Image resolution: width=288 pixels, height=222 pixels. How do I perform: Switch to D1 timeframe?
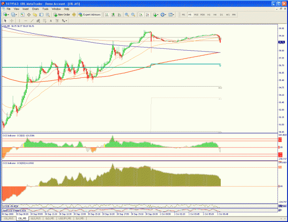coord(221,15)
